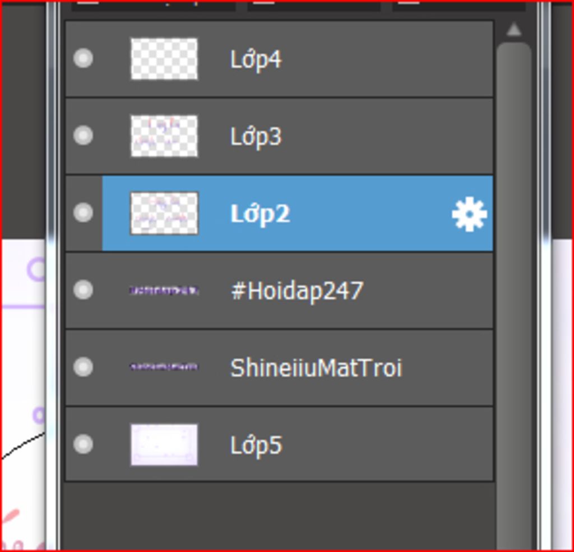Select the Lớp5 layer thumbnail

pos(164,445)
